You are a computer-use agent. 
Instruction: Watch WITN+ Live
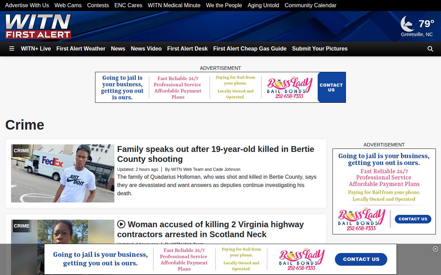36,49
